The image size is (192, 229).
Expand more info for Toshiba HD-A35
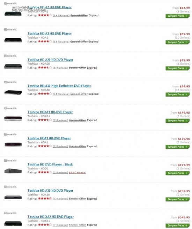coord(10,187)
